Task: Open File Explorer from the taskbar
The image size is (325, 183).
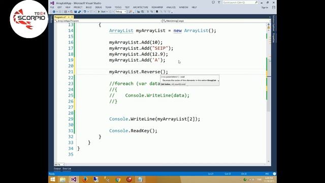Action: (x=62, y=179)
